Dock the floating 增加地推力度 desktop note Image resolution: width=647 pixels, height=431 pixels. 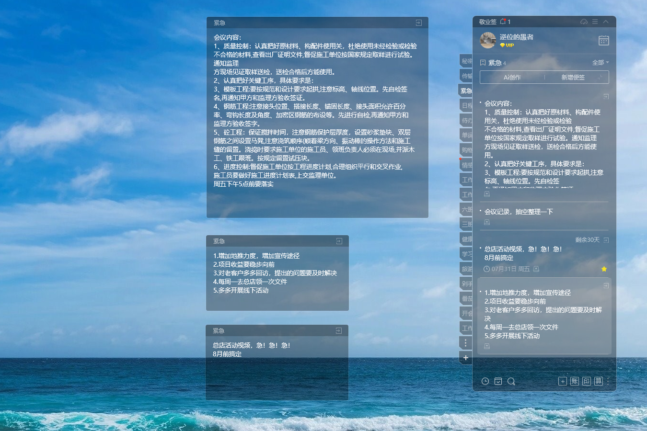339,241
